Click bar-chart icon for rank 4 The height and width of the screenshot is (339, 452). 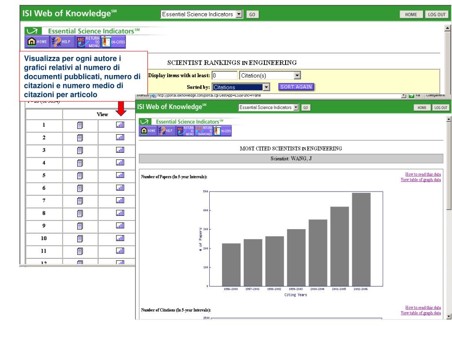(120, 162)
